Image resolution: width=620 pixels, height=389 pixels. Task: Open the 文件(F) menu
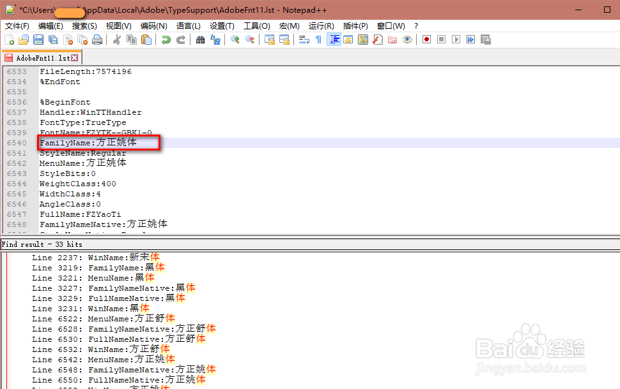tap(17, 26)
